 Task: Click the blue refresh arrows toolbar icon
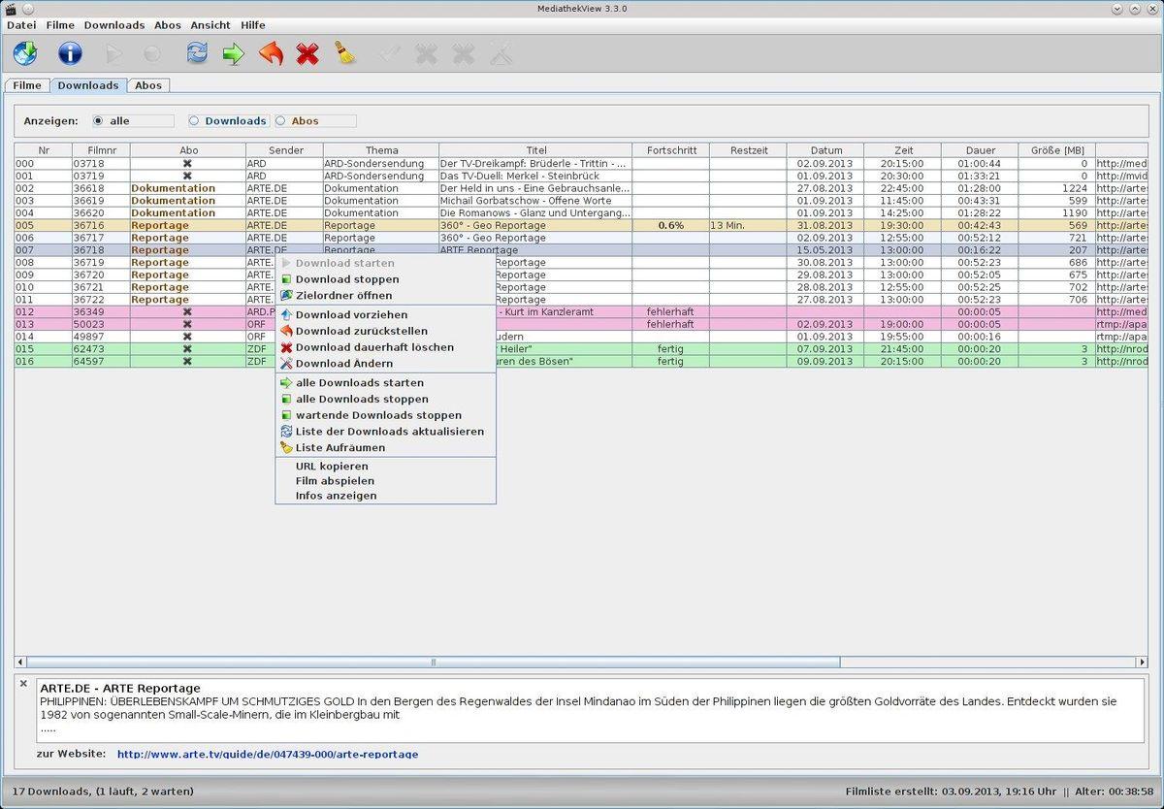point(197,53)
